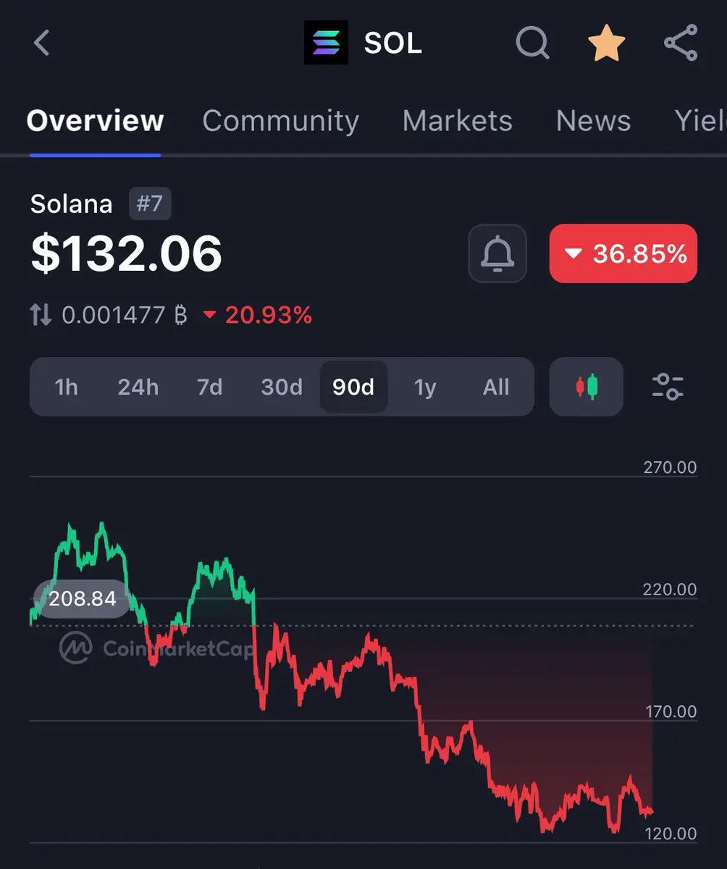Tap the Solana logo icon
The image size is (727, 869).
coord(326,43)
